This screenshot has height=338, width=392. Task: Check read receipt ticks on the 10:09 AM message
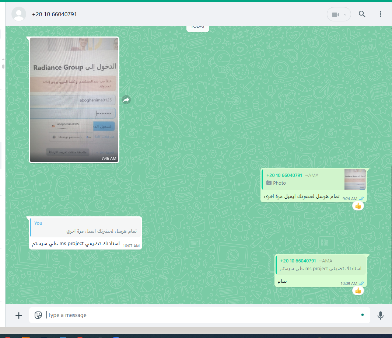pyautogui.click(x=361, y=283)
